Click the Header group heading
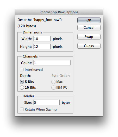 click(28, 96)
